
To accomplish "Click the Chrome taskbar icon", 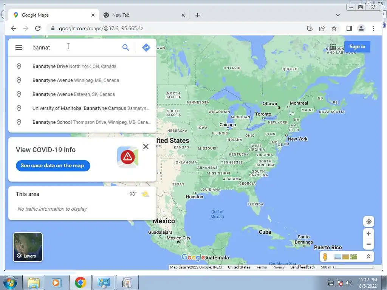I will coord(80,282).
